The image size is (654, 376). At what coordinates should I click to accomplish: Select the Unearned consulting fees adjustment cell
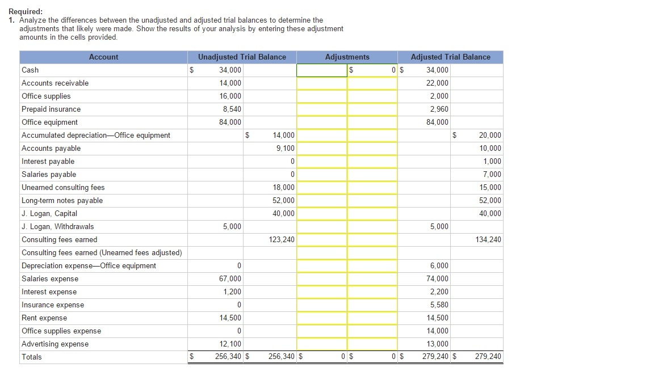pyautogui.click(x=372, y=187)
